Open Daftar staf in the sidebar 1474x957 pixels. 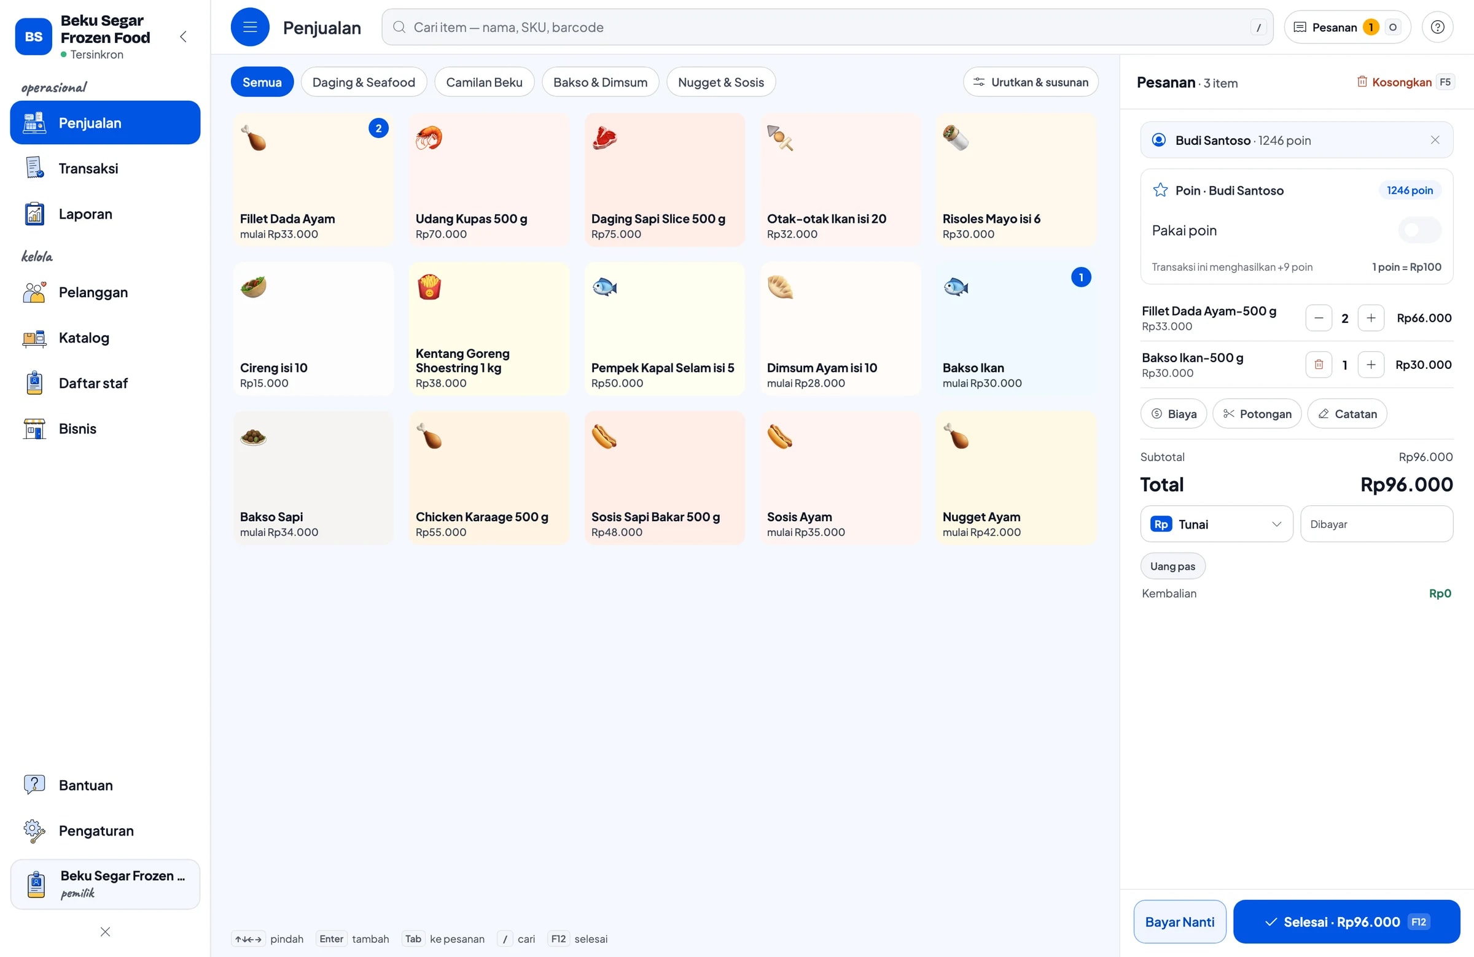105,383
